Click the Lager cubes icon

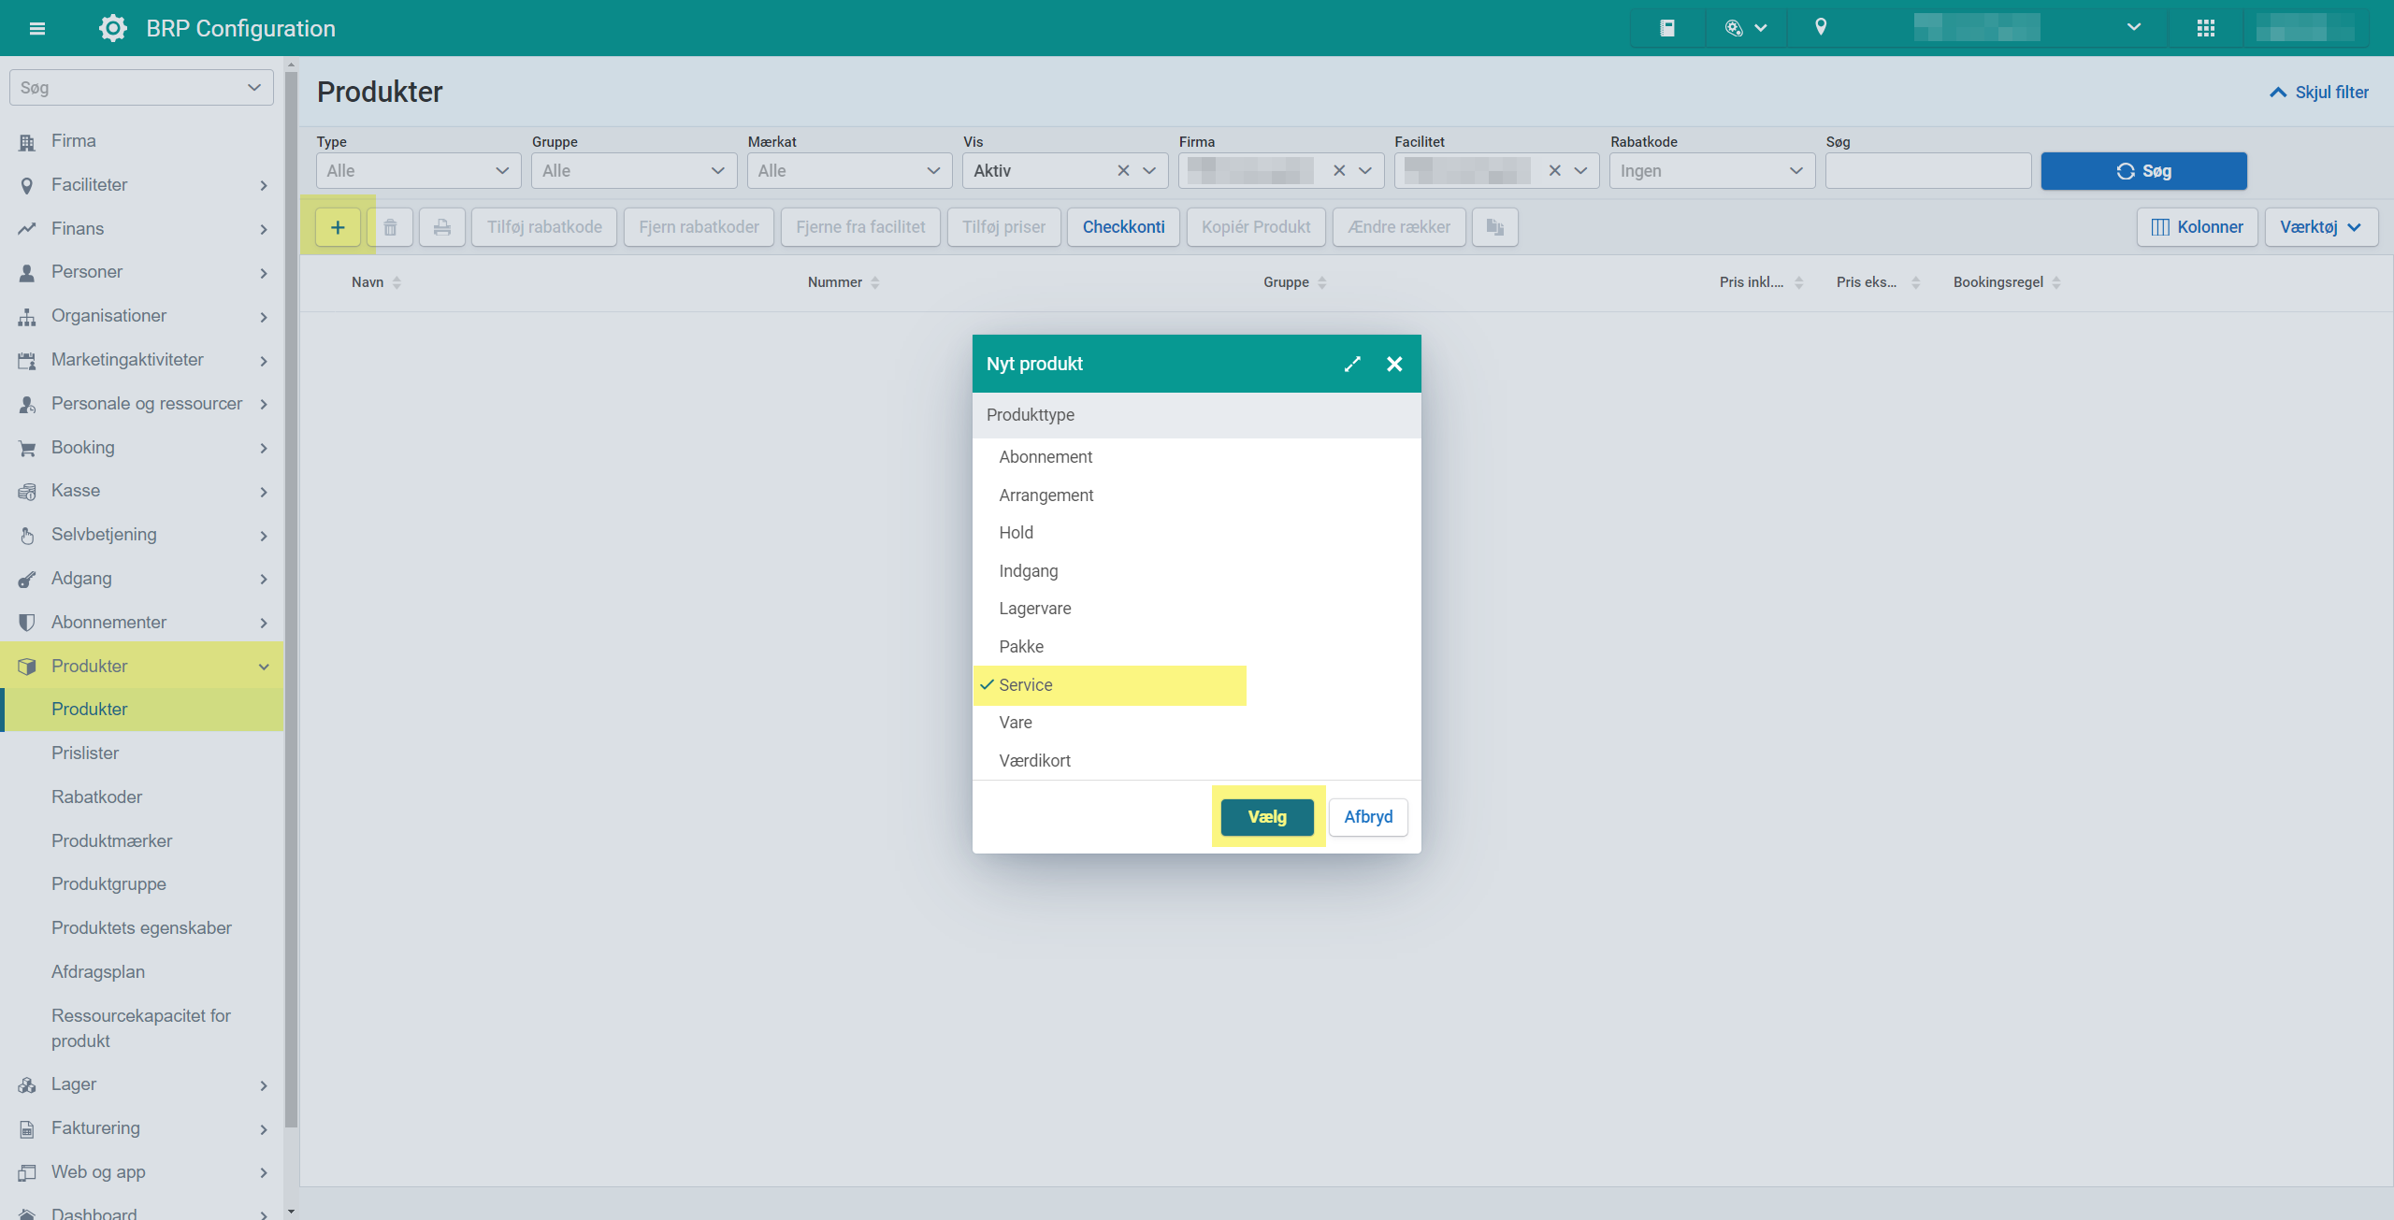[27, 1085]
